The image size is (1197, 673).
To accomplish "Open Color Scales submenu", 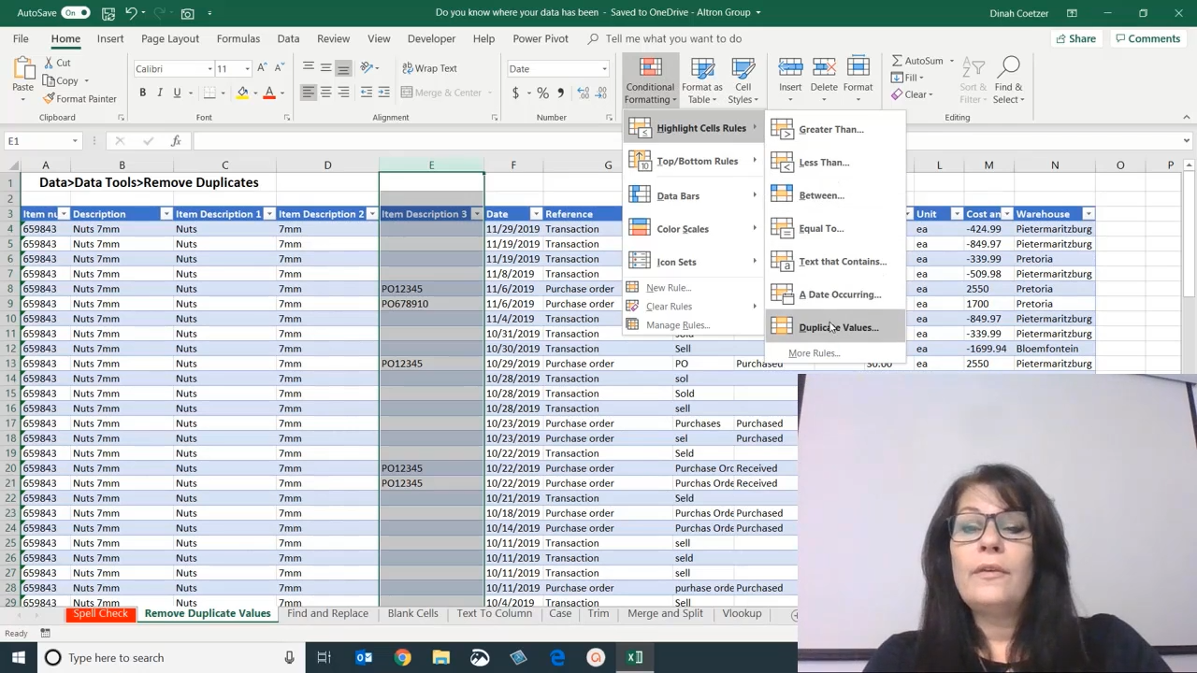I will 693,229.
